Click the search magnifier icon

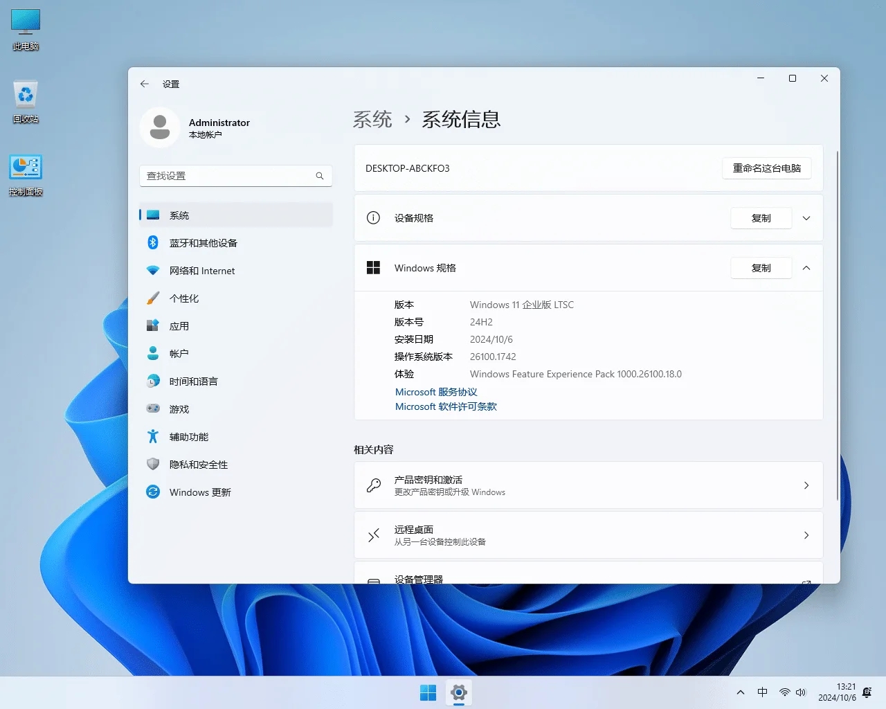click(x=320, y=176)
